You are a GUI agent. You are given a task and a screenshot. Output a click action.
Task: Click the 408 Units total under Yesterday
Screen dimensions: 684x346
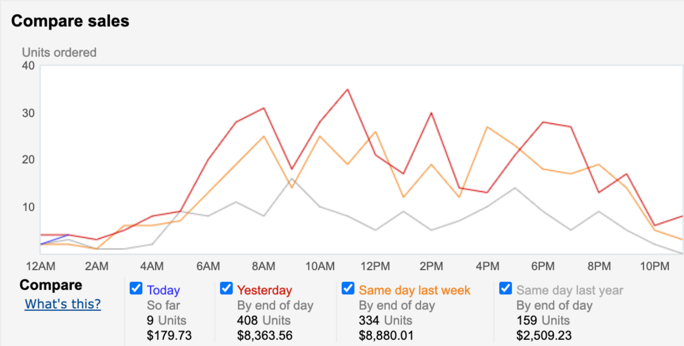pos(264,320)
